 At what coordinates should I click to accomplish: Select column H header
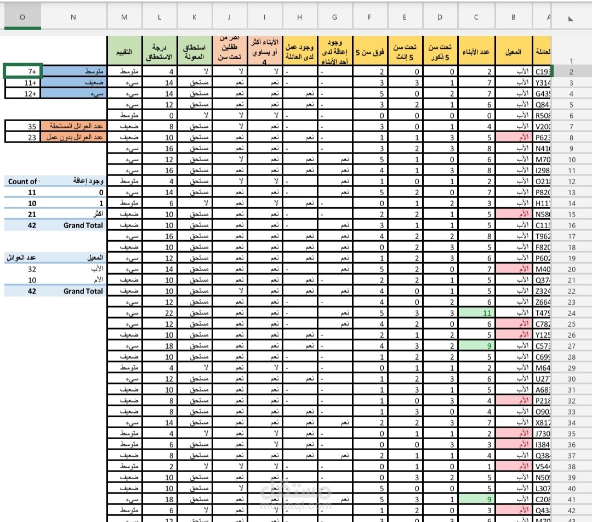(299, 17)
